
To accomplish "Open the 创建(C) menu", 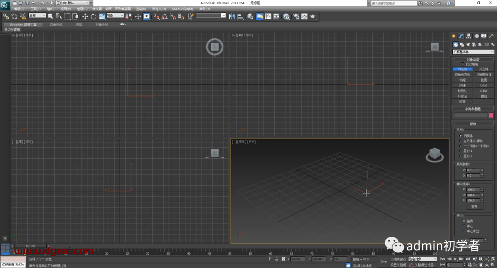I will click(82, 9).
